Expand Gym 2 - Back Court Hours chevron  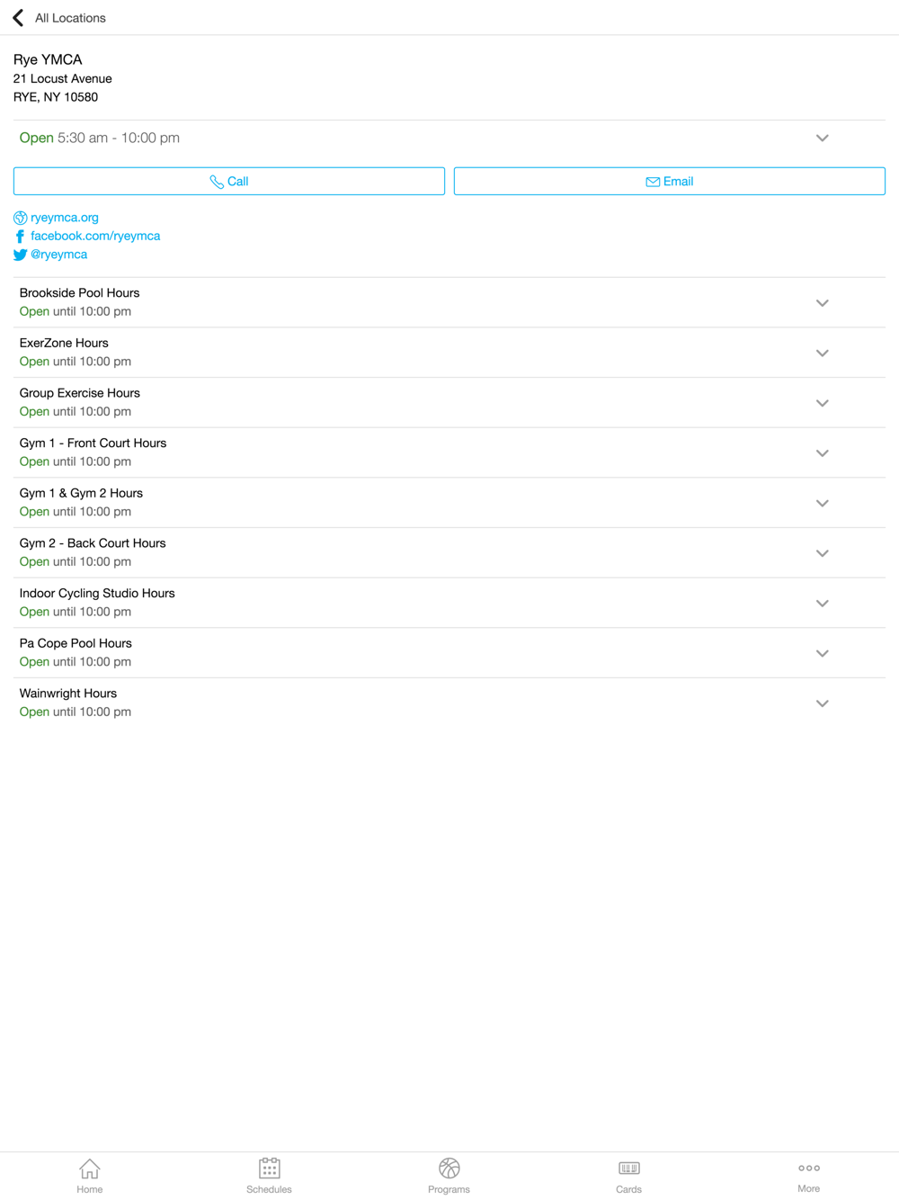[822, 553]
